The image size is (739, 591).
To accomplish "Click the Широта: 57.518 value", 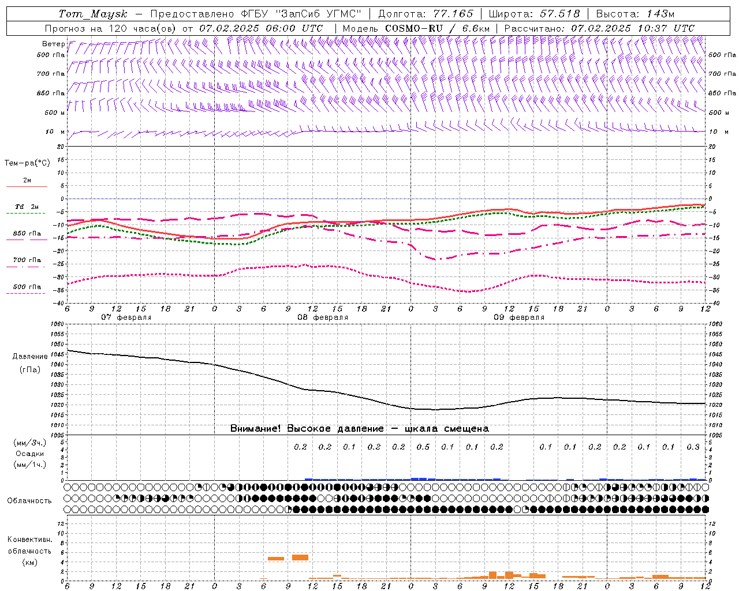I will (x=534, y=14).
